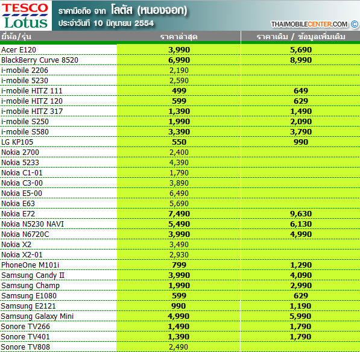Click the 6,990 price for BlackBerry
This screenshot has width=360, height=352.
point(179,60)
